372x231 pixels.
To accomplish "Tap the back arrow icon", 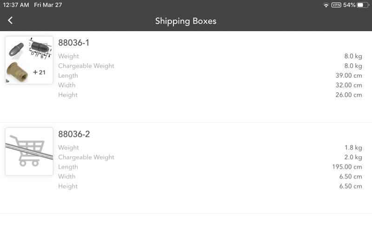I will click(x=10, y=20).
